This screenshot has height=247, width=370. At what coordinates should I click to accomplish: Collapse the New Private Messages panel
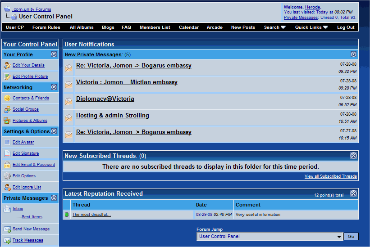click(x=353, y=54)
